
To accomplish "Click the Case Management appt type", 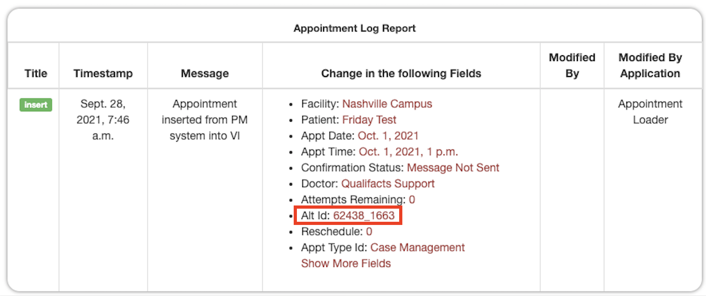I will pyautogui.click(x=417, y=248).
